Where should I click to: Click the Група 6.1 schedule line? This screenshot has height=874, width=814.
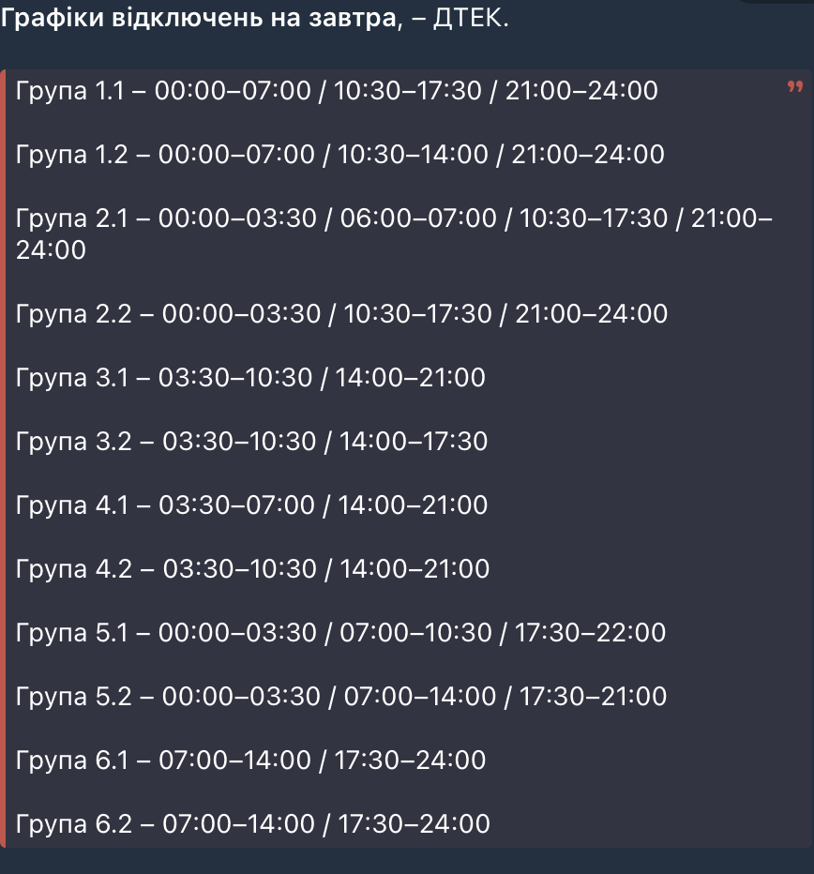251,760
